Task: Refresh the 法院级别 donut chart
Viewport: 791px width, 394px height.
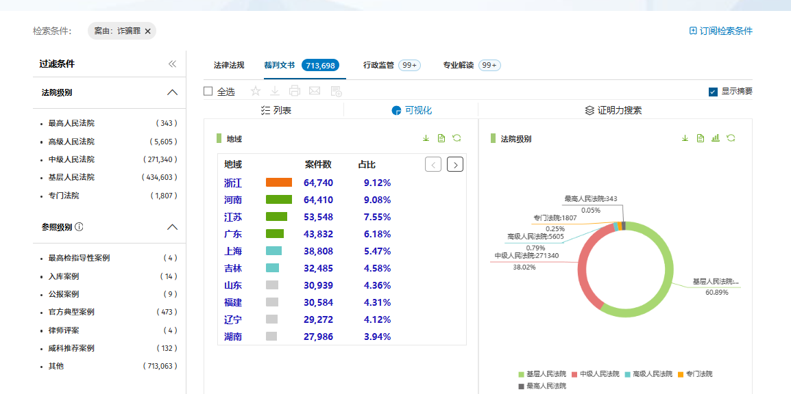Action: (731, 137)
